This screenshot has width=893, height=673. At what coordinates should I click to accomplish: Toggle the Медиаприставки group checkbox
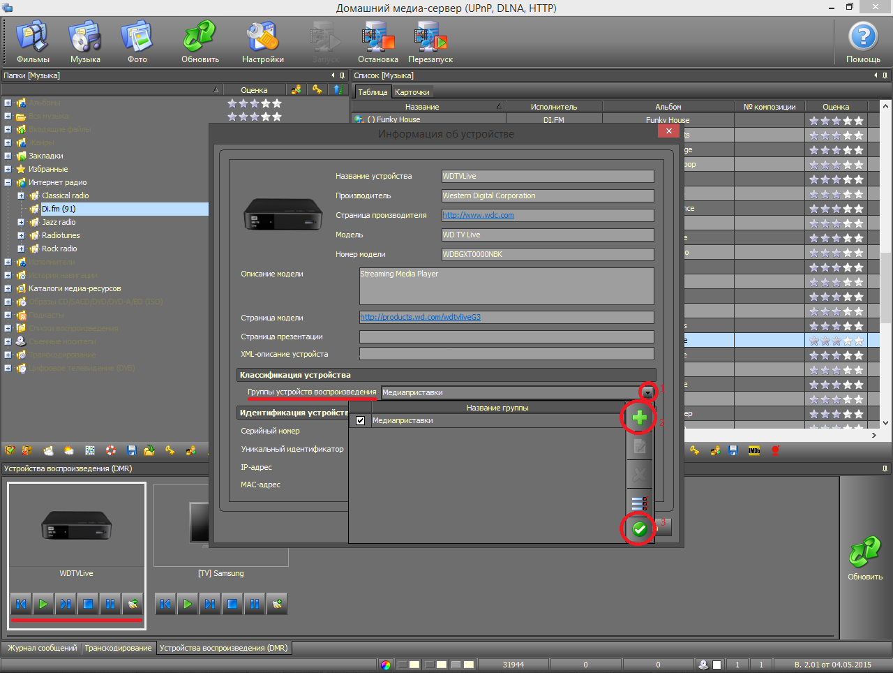pyautogui.click(x=361, y=421)
